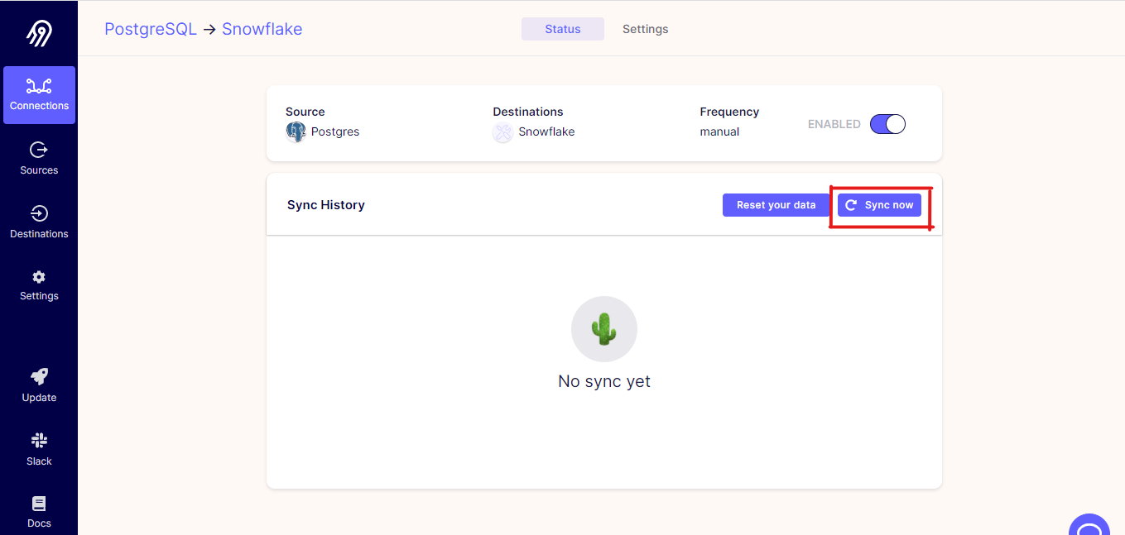Viewport: 1125px width, 535px height.
Task: Click the Update rocket icon
Action: (38, 385)
